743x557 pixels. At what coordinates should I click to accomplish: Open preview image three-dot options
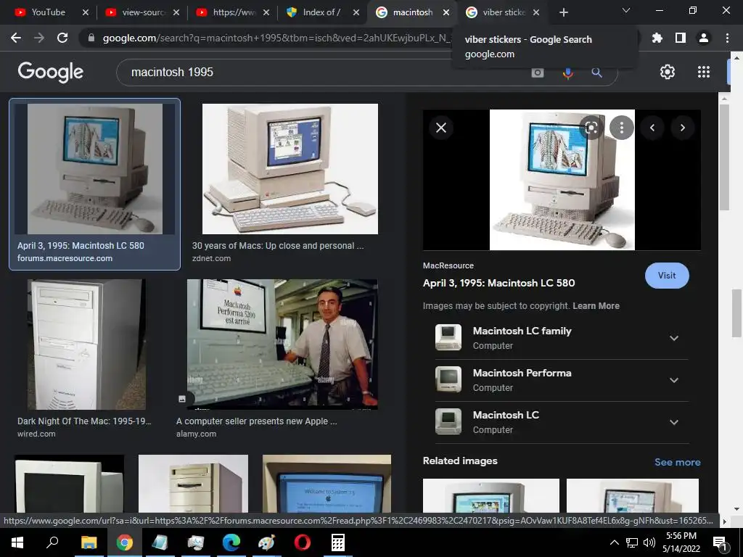pyautogui.click(x=621, y=128)
